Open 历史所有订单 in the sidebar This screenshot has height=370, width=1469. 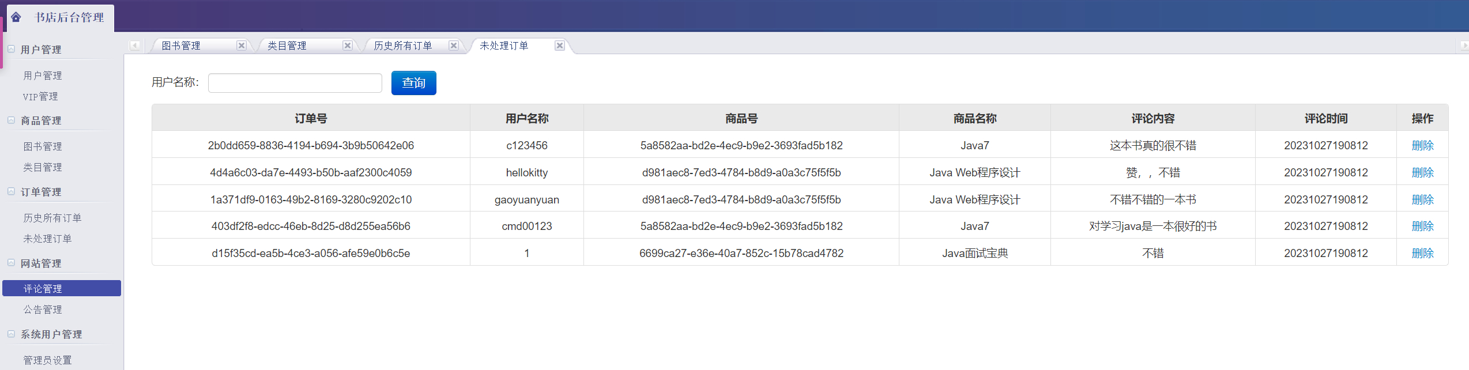point(52,218)
